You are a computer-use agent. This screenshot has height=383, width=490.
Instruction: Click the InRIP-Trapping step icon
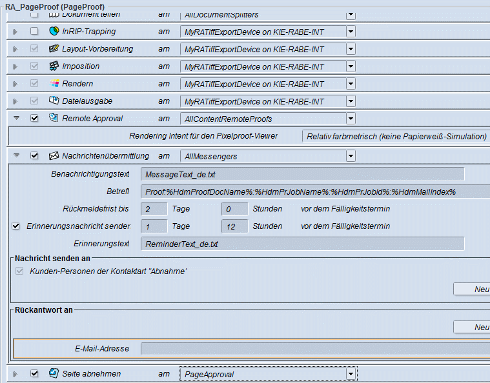pyautogui.click(x=54, y=31)
